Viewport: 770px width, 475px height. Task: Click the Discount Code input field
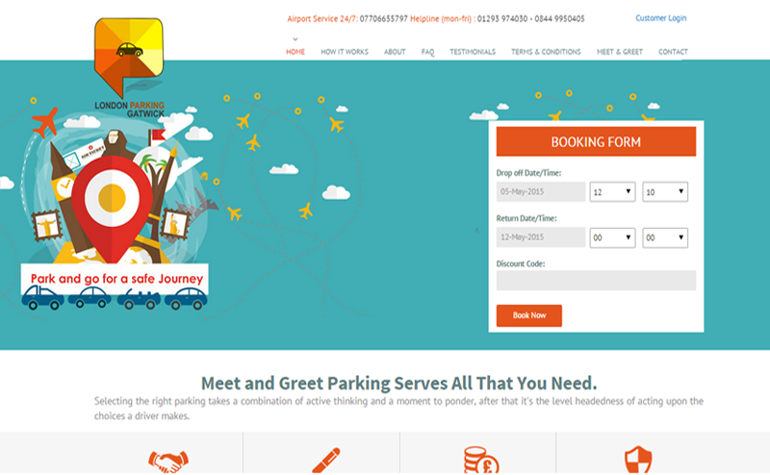[x=596, y=280]
